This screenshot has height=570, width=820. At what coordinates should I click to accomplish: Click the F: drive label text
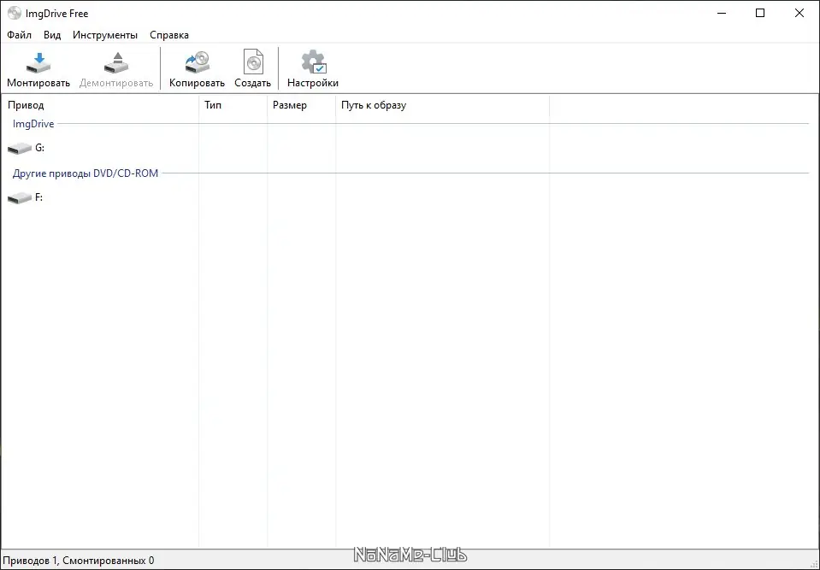point(38,197)
